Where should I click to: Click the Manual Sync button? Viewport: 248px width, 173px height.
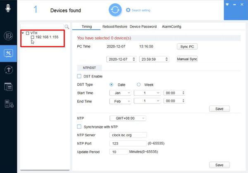pos(187,59)
